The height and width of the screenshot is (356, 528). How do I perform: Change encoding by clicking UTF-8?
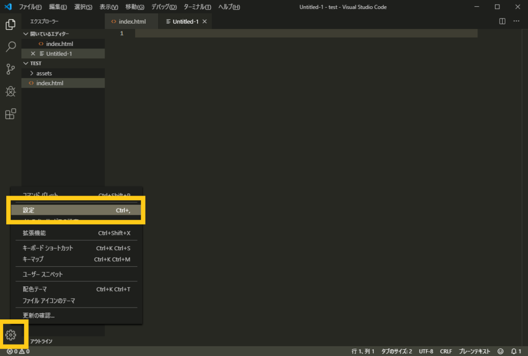pos(426,351)
